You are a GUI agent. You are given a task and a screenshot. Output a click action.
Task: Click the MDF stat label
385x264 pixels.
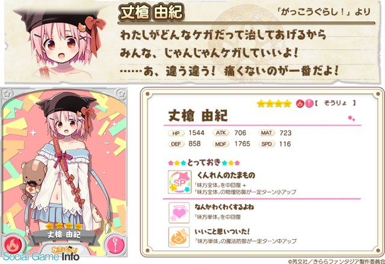coord(221,144)
